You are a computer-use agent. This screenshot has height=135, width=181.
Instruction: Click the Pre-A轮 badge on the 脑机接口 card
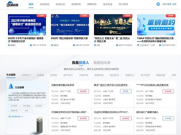[x=168, y=118]
